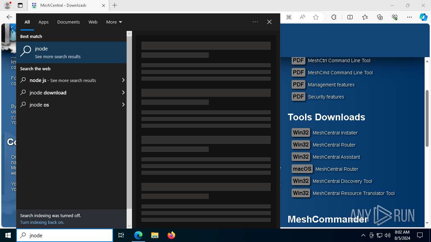Select the All search filter tab
The image size is (431, 242).
click(x=27, y=22)
